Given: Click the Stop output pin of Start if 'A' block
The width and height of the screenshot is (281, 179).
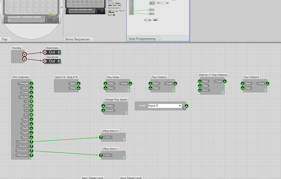Looking at the screenshot, I should [x=79, y=88].
